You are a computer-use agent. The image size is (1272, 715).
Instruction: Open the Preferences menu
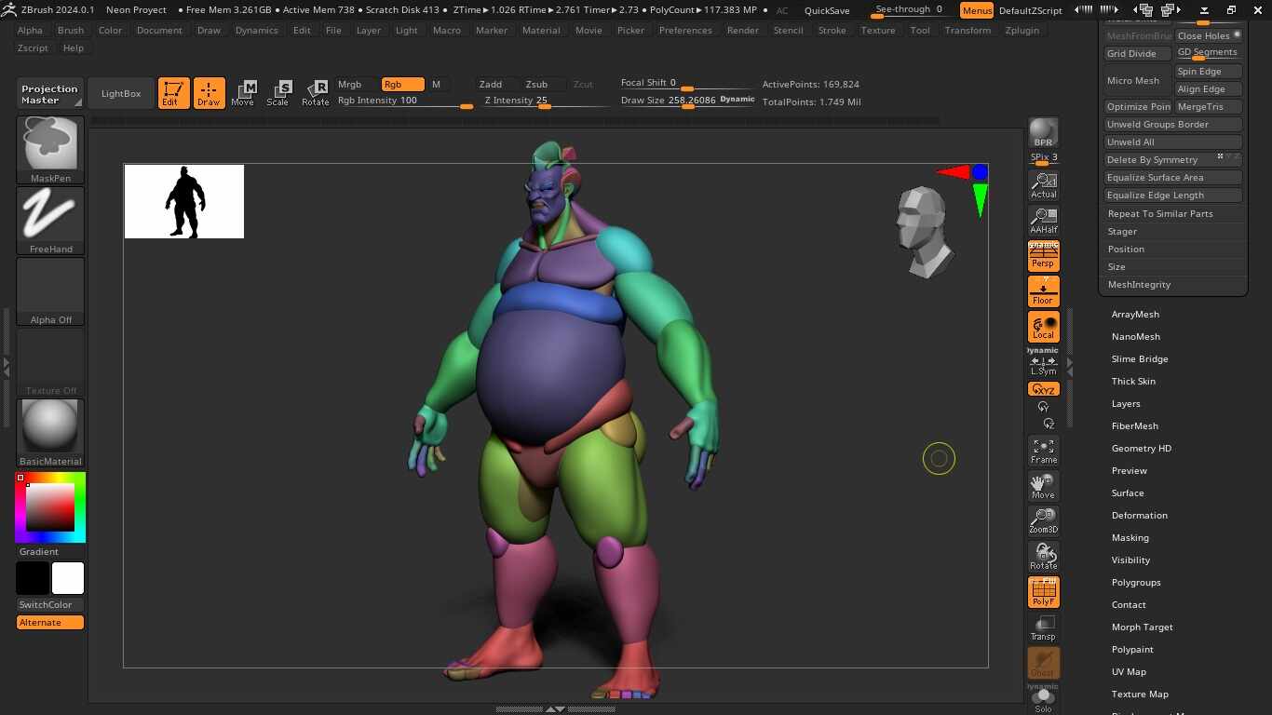685,30
